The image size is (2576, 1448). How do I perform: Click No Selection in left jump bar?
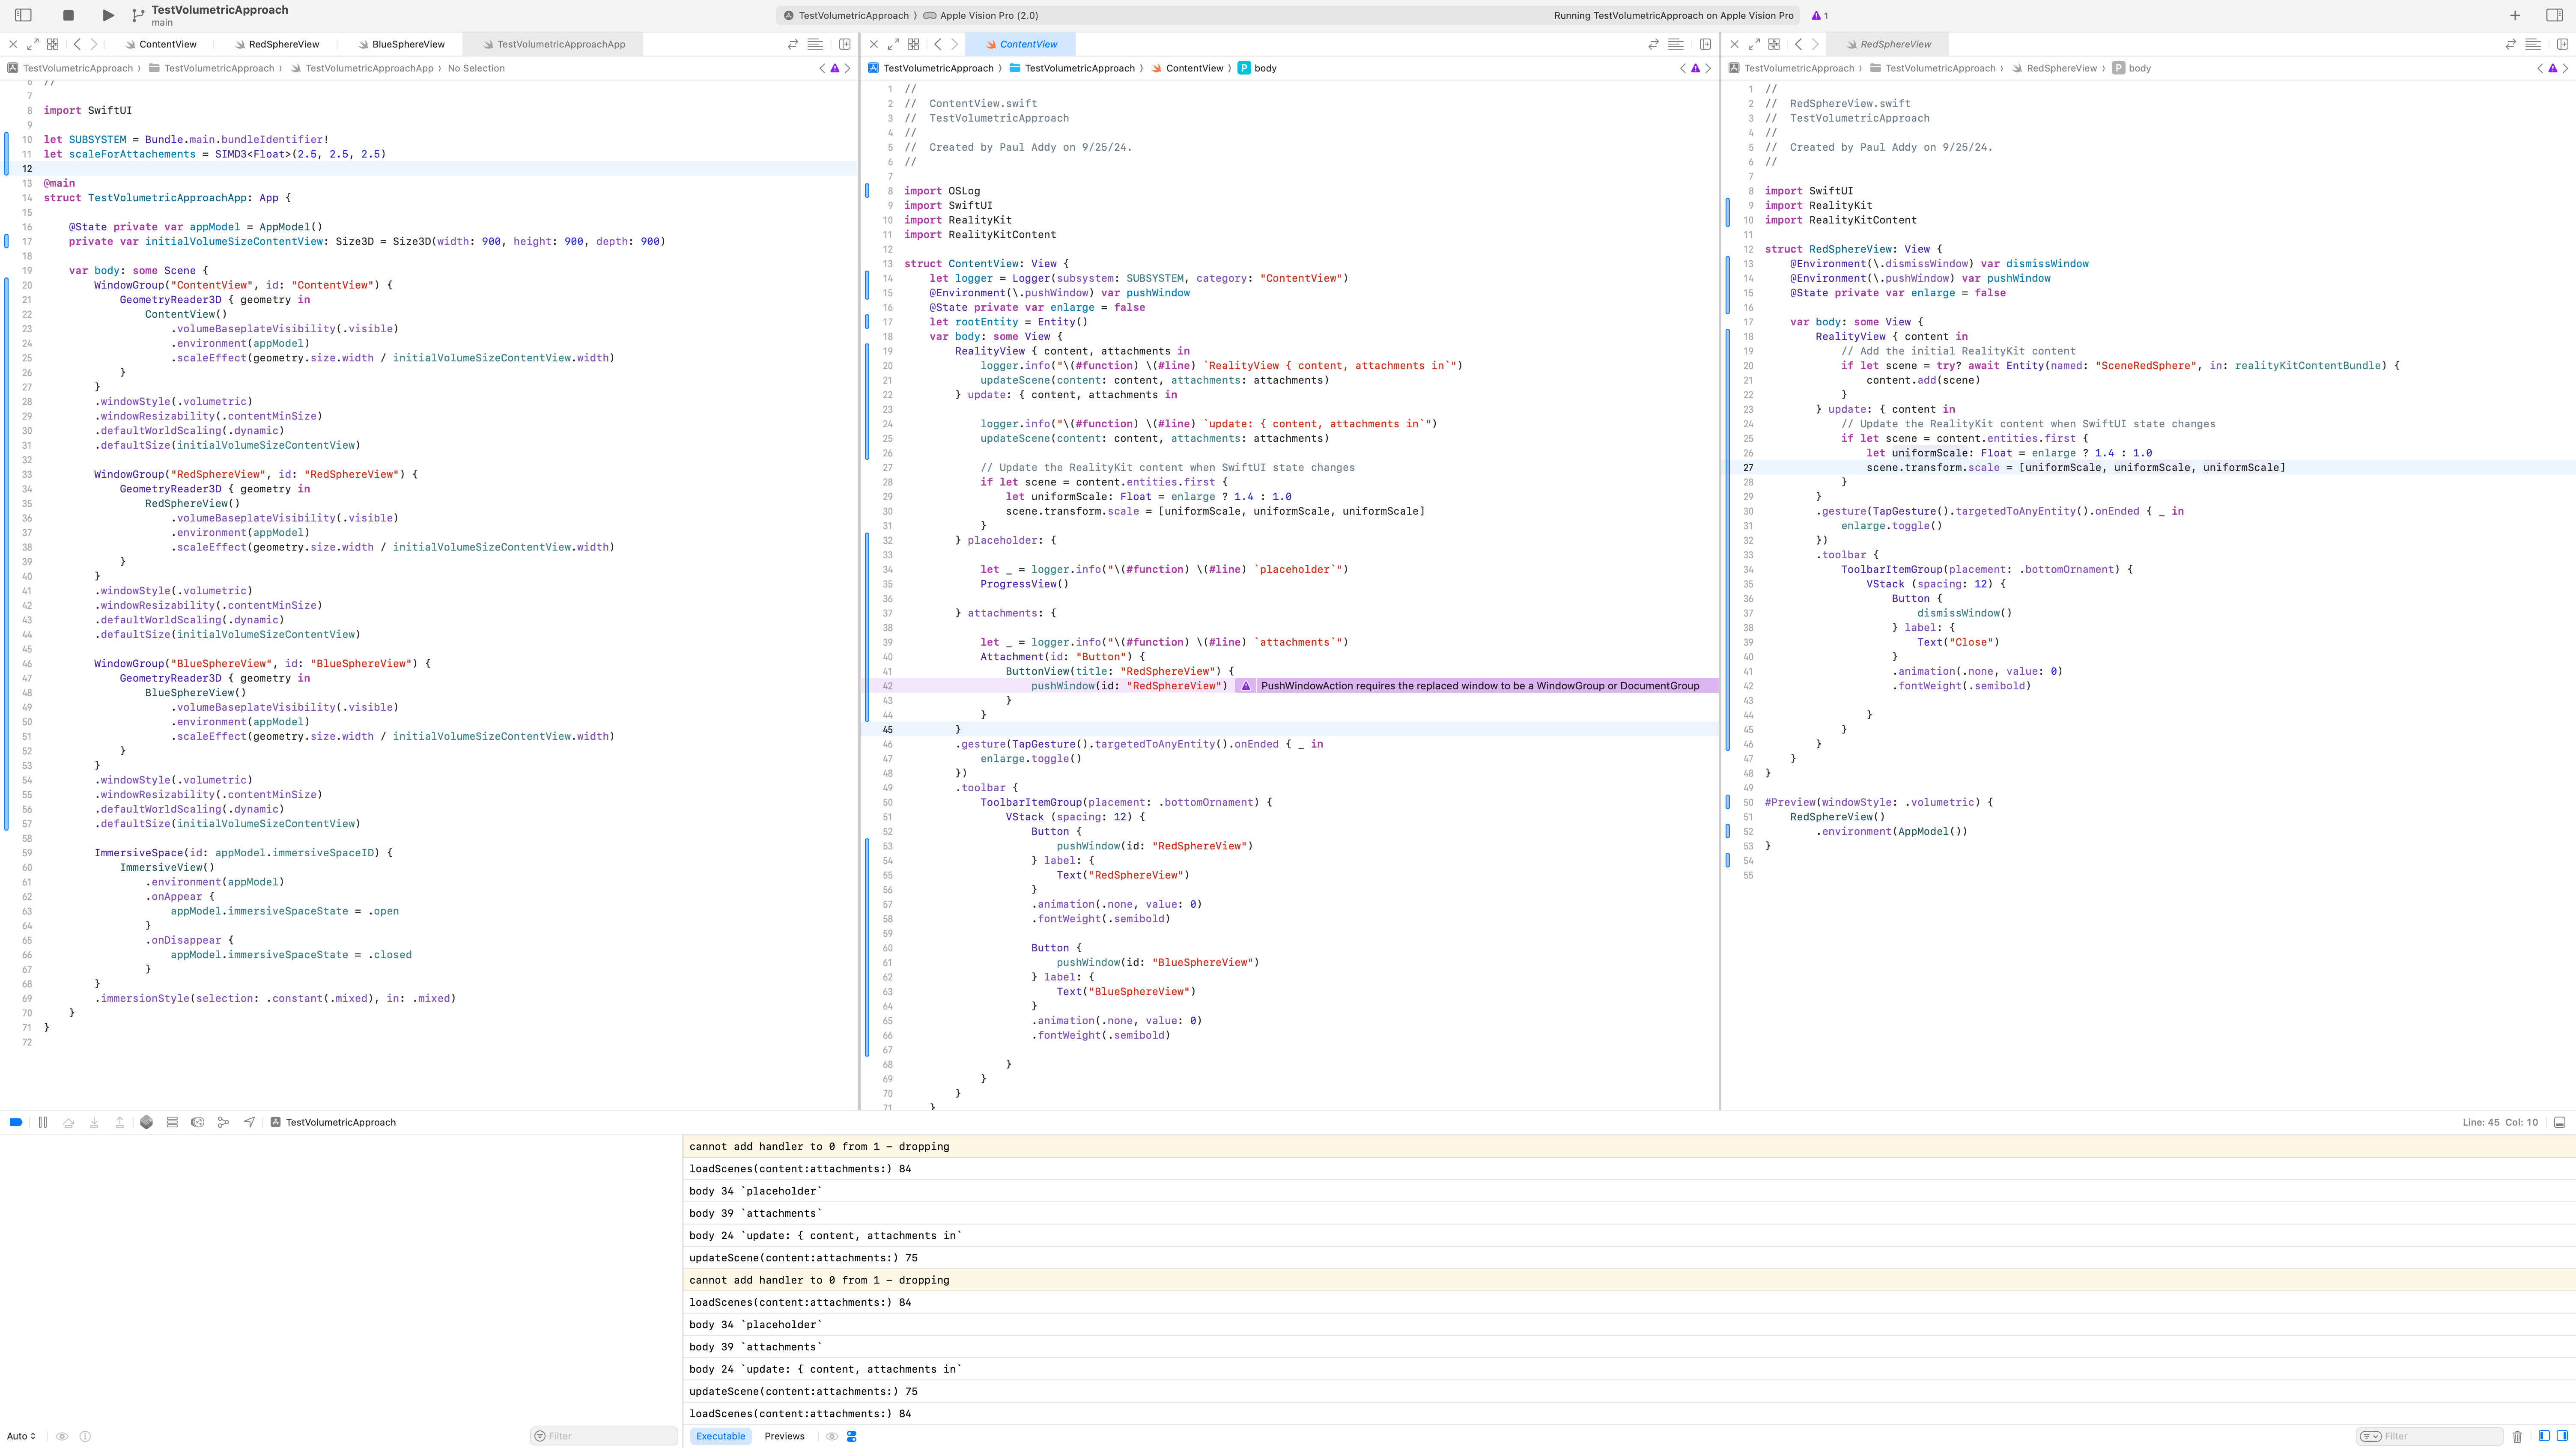(x=476, y=68)
